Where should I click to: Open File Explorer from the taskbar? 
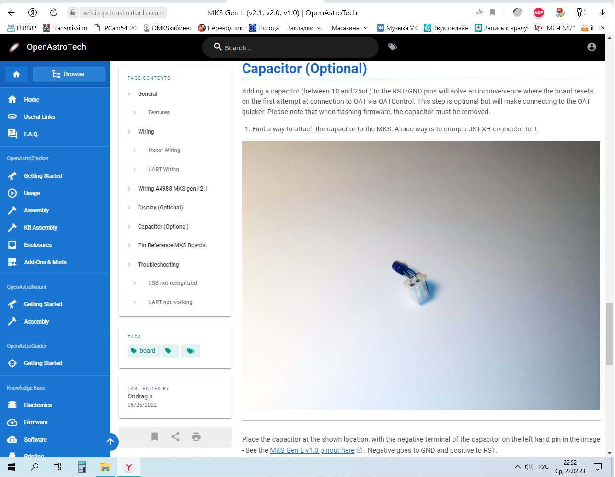pos(105,467)
